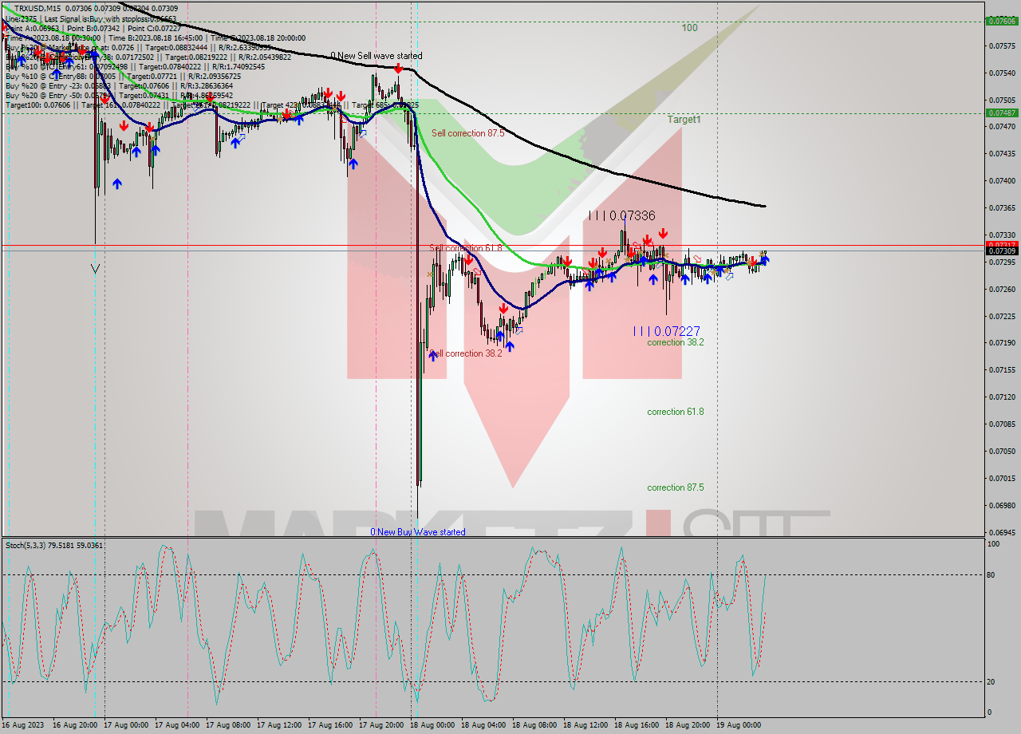Click the 'Target1' label
Viewport: 1021px width, 734px height.
coord(684,119)
